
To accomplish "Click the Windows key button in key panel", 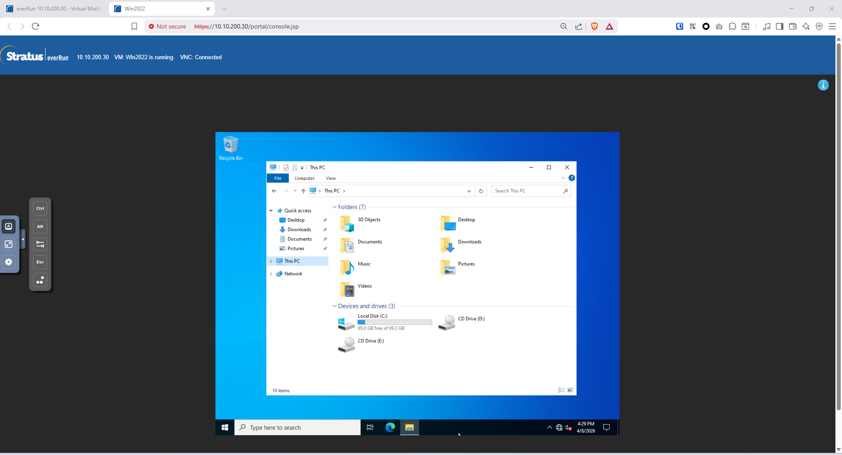I will [40, 280].
